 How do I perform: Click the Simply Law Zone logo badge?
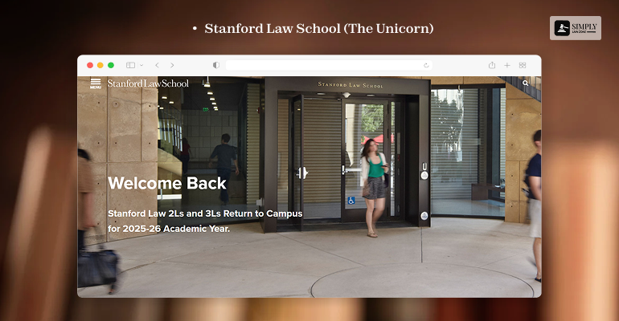576,28
